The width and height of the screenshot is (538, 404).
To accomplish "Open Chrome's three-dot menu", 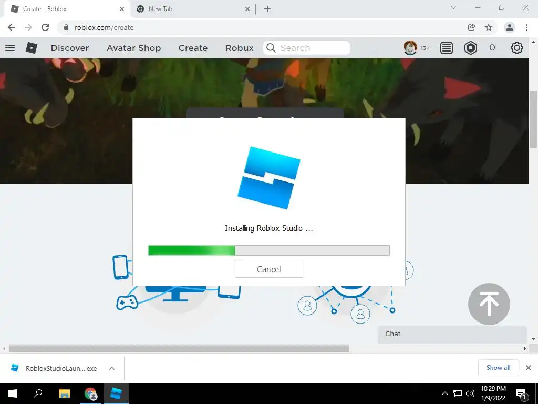I will click(526, 27).
